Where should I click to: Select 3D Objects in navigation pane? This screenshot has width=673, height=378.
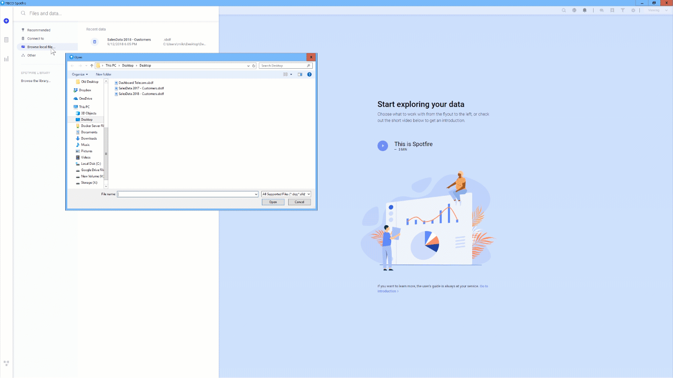coord(86,113)
